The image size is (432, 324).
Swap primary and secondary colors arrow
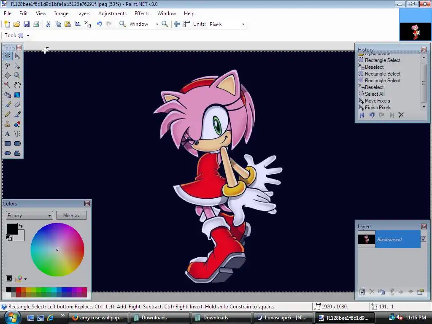pyautogui.click(x=21, y=226)
